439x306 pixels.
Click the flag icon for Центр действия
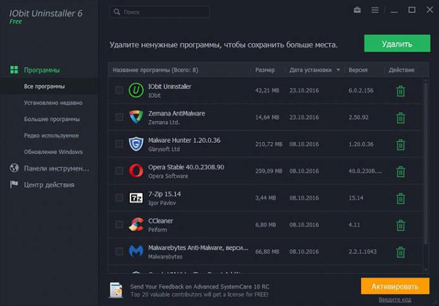[14, 184]
